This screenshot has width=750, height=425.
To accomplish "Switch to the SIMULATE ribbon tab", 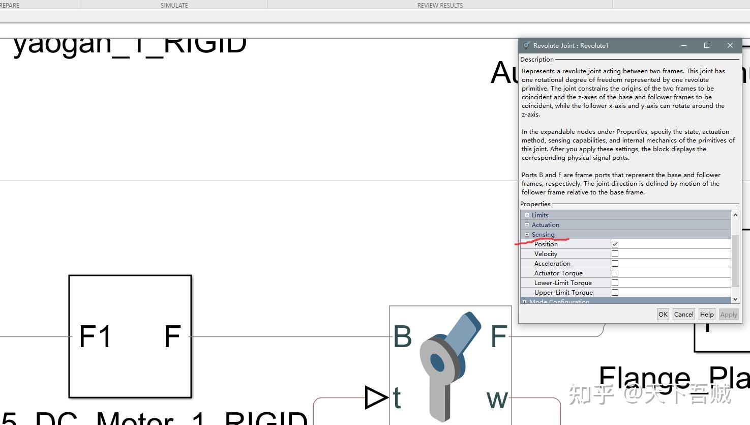I will (x=174, y=5).
